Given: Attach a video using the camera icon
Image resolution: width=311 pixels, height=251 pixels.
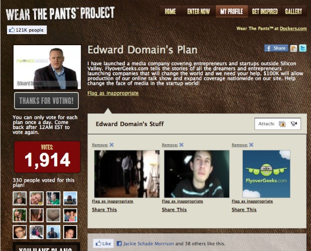Looking at the screenshot, I should 294,124.
